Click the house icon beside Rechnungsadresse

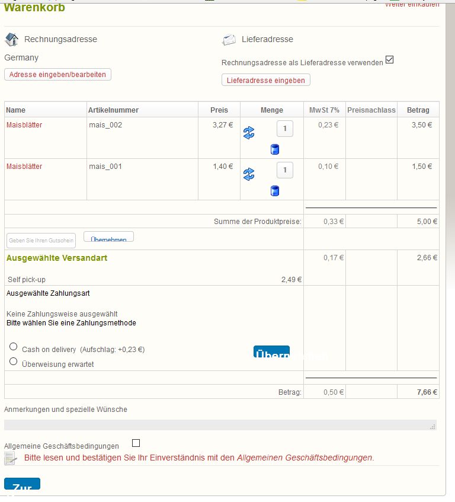pos(11,40)
